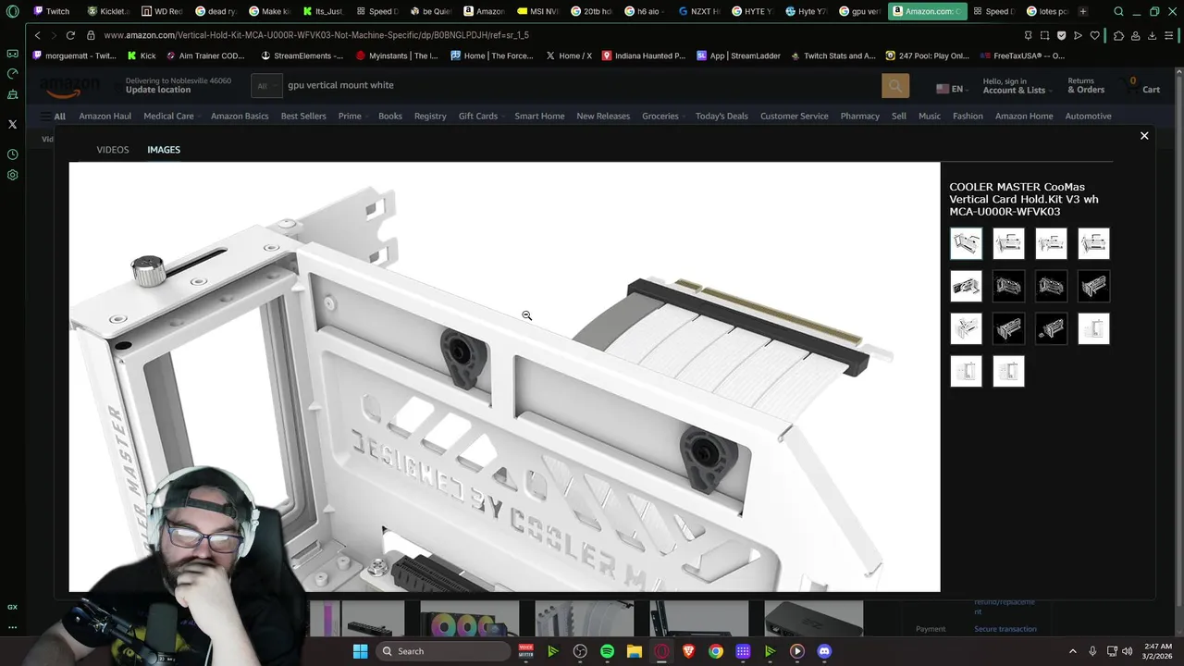Image resolution: width=1184 pixels, height=666 pixels.
Task: Open the last thumbnail in bottom row
Action: [1008, 371]
